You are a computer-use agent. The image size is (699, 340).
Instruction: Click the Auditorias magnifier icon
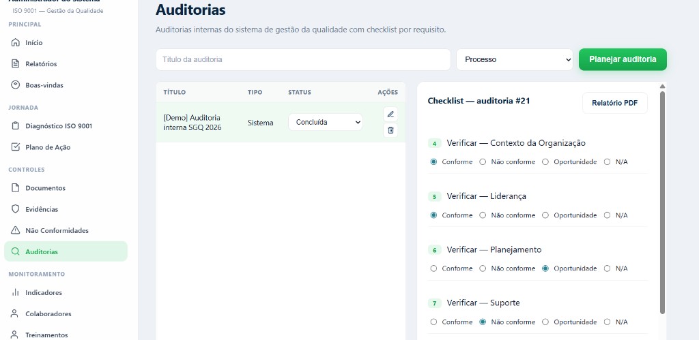pos(15,251)
